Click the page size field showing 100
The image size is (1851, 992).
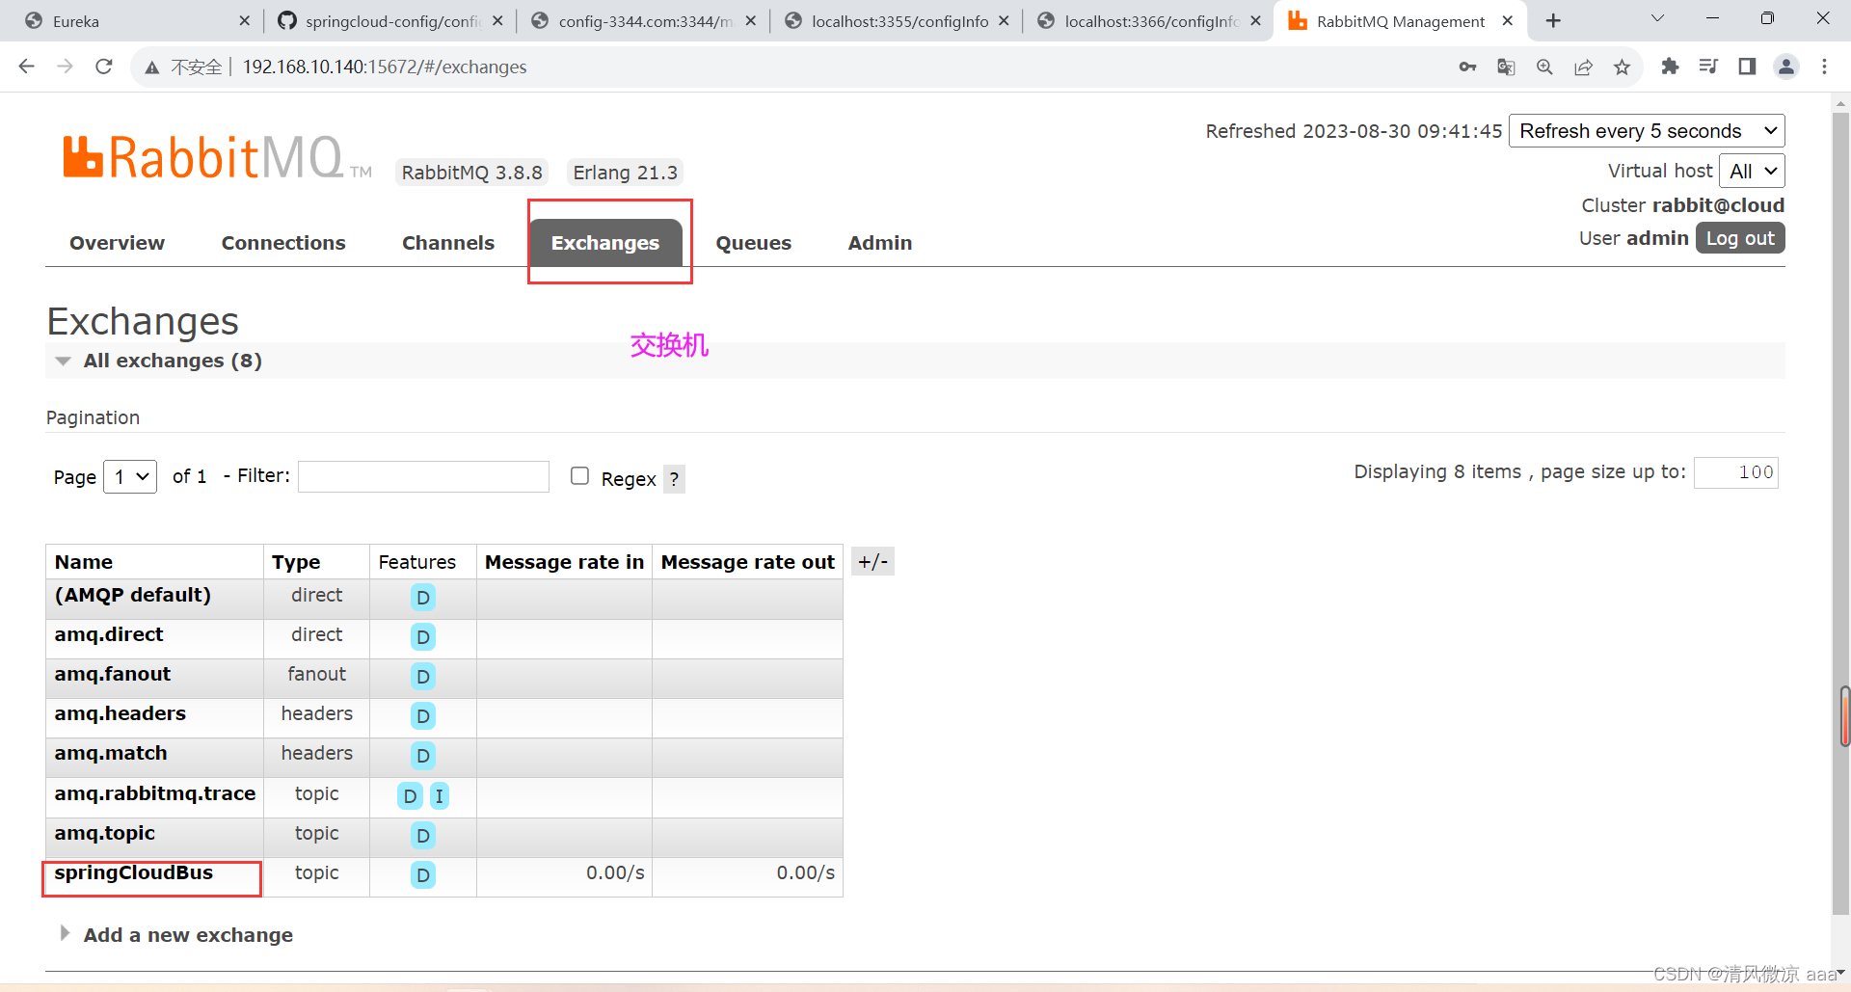pos(1736,472)
